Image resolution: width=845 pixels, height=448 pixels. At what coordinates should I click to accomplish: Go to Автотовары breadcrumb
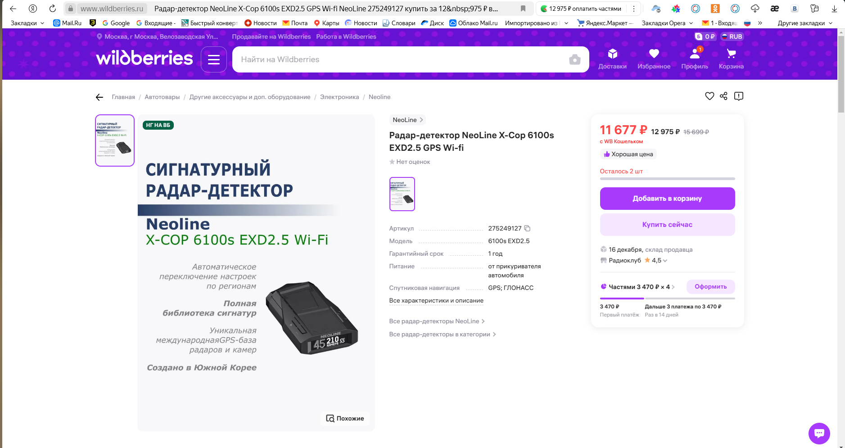[162, 97]
